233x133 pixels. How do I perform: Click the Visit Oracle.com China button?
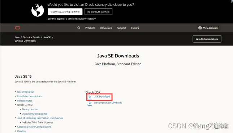click(65, 12)
